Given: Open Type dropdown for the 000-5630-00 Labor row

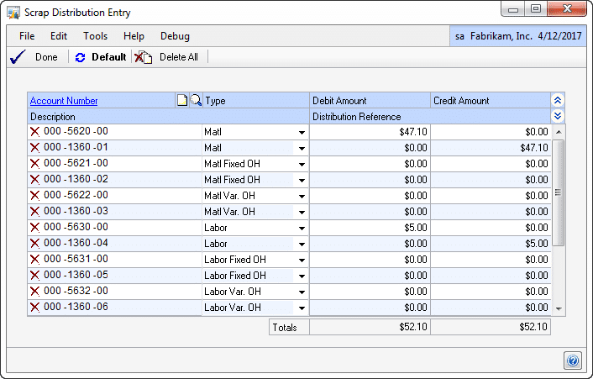Looking at the screenshot, I should click(x=301, y=228).
